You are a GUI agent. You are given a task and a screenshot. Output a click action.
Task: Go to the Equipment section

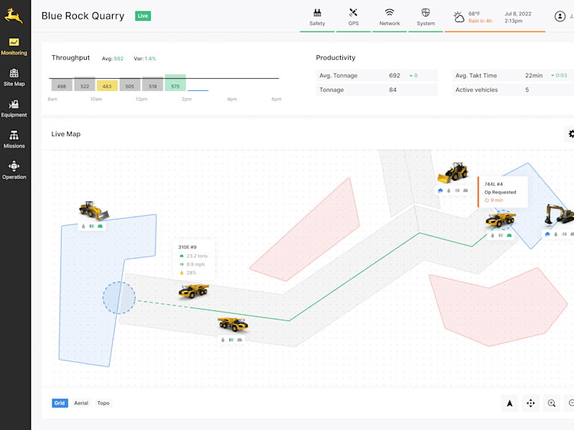coord(14,109)
